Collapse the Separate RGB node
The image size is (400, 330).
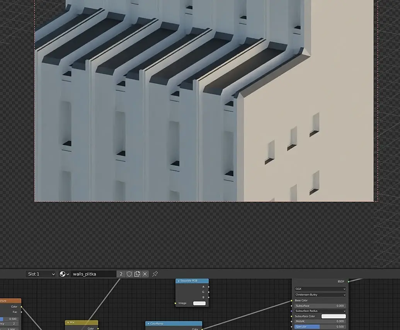click(179, 281)
